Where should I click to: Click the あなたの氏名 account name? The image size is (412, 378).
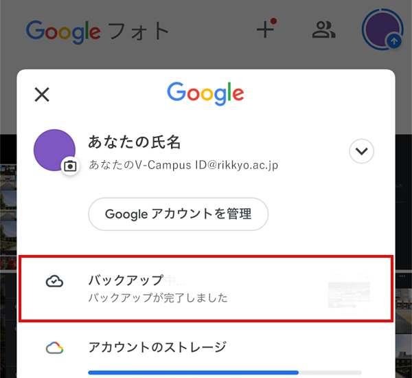(x=134, y=142)
